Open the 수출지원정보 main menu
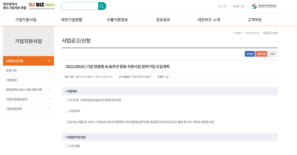The image size is (297, 155). pyautogui.click(x=117, y=20)
